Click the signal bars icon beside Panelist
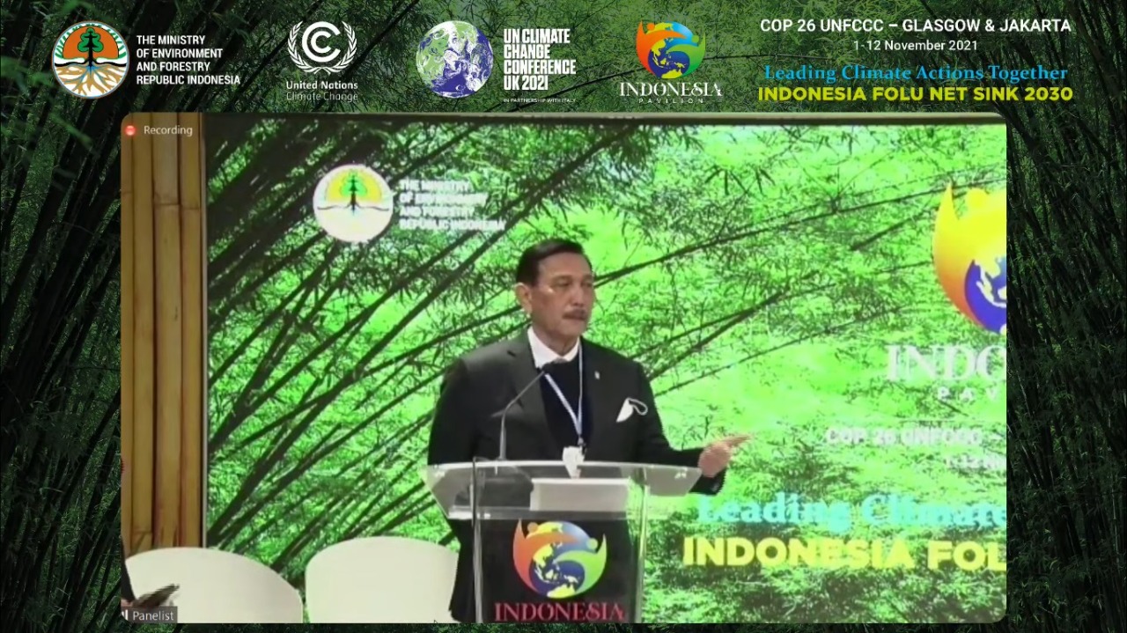The image size is (1127, 633). click(x=125, y=615)
